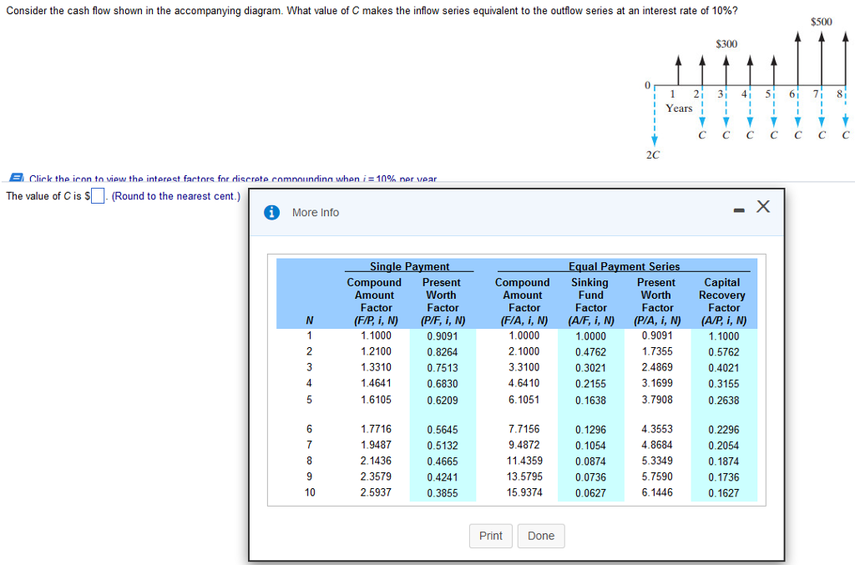Click the (F/P, i, N) column header
The width and height of the screenshot is (855, 565).
(377, 320)
